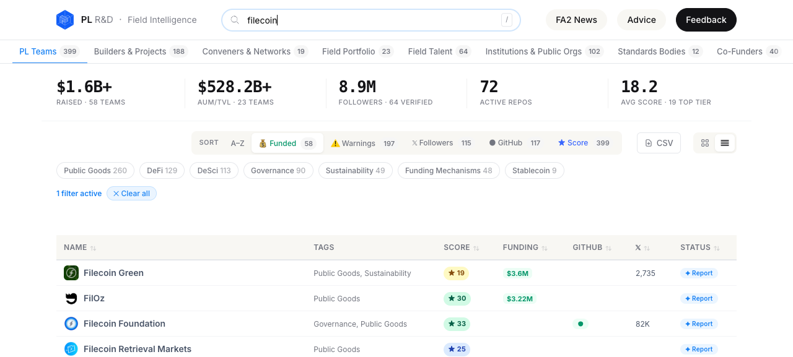Viewport: 793px width, 357px height.
Task: Report status for Filecoin Retrieval Markets
Action: 699,349
